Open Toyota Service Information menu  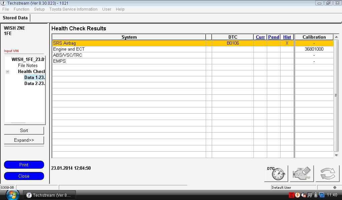coord(73,9)
